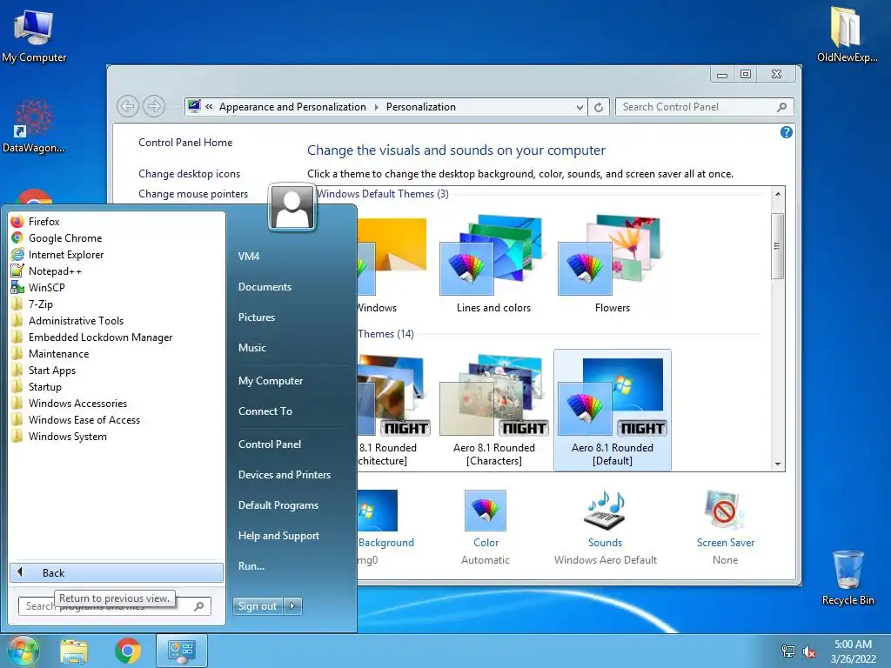Click the user account picture
This screenshot has width=891, height=668.
(x=292, y=207)
